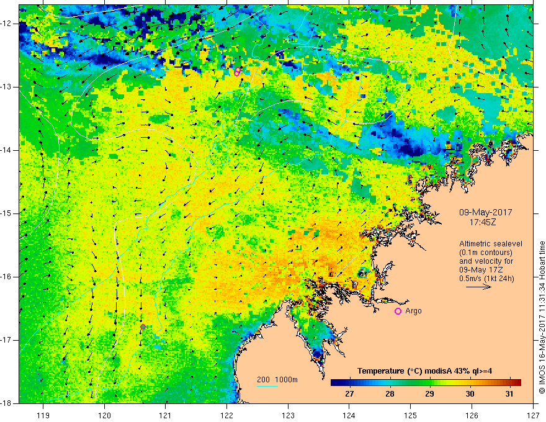The image size is (546, 422).
Task: Click longitude axis label 127
Action: coord(533,415)
